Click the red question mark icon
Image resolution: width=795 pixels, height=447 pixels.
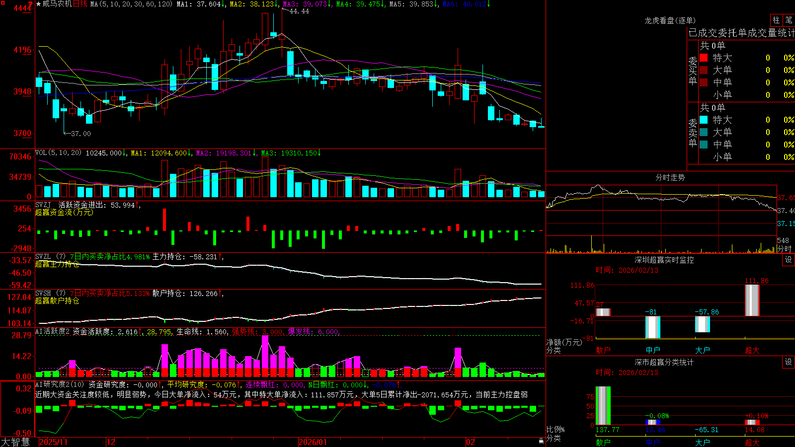30,3
